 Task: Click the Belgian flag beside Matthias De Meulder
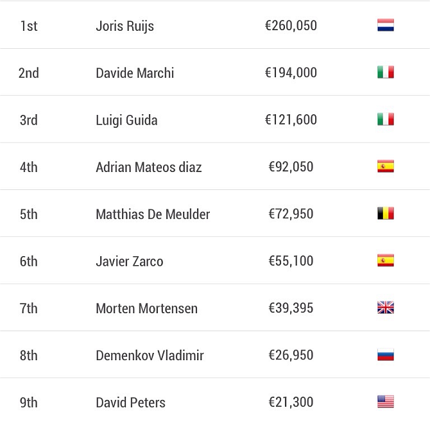coord(386,213)
